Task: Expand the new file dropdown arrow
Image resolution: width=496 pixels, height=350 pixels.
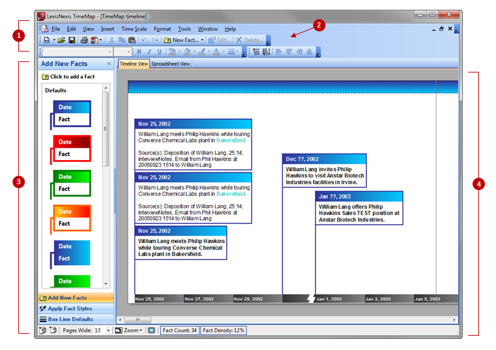Action: [x=54, y=40]
